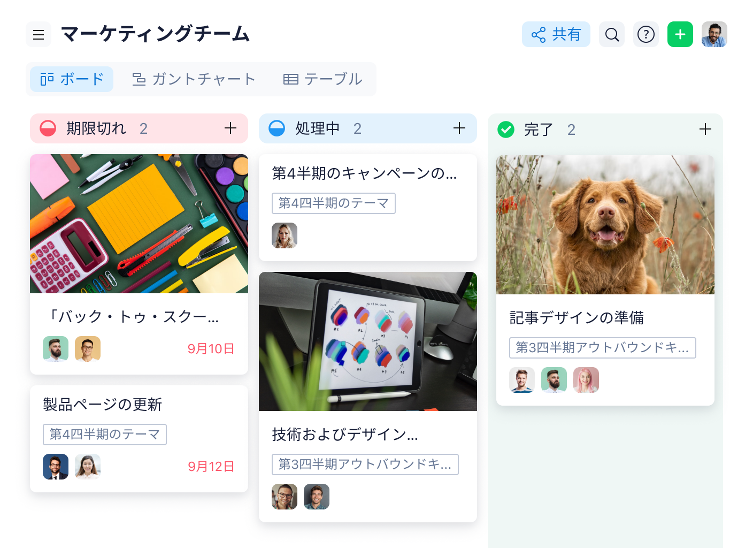Switch to the テーブル tab
Image resolution: width=753 pixels, height=548 pixels.
point(322,79)
